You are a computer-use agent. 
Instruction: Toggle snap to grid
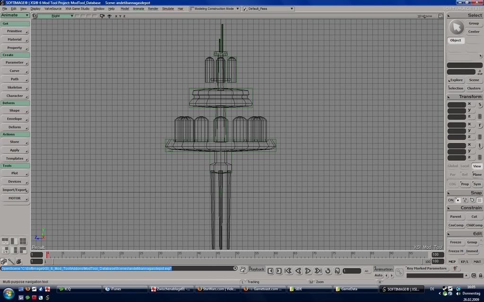point(479,200)
